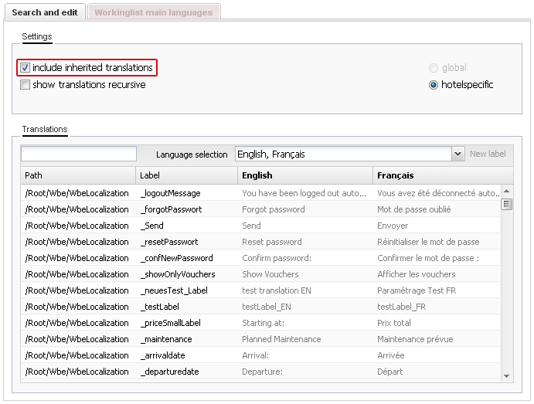
Task: Enable show translations recursive checkbox
Action: coord(26,85)
